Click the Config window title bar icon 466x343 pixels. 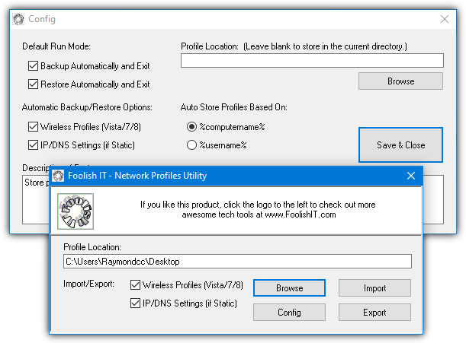(x=18, y=19)
